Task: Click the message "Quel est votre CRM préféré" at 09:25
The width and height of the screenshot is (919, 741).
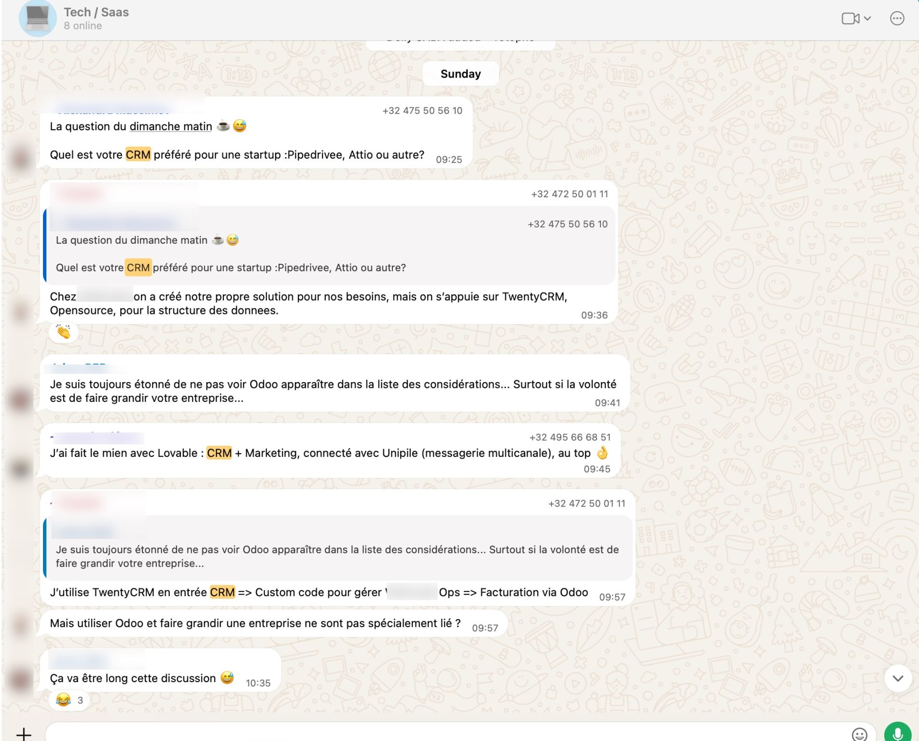Action: [x=237, y=155]
